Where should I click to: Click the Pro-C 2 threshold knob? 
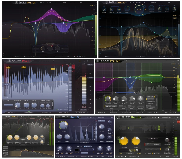point(10,137)
